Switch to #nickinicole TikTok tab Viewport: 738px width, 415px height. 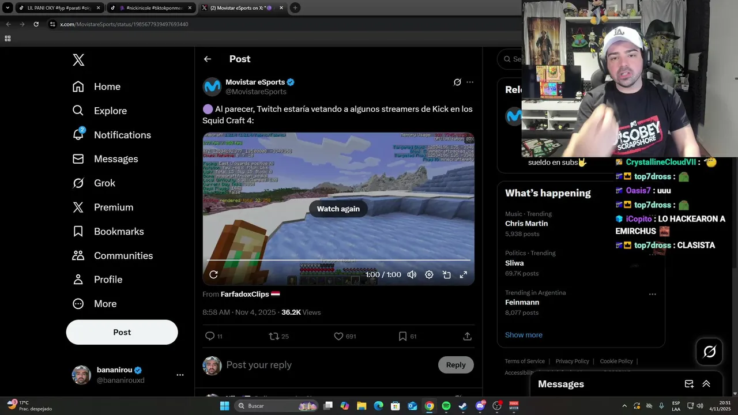pos(152,8)
